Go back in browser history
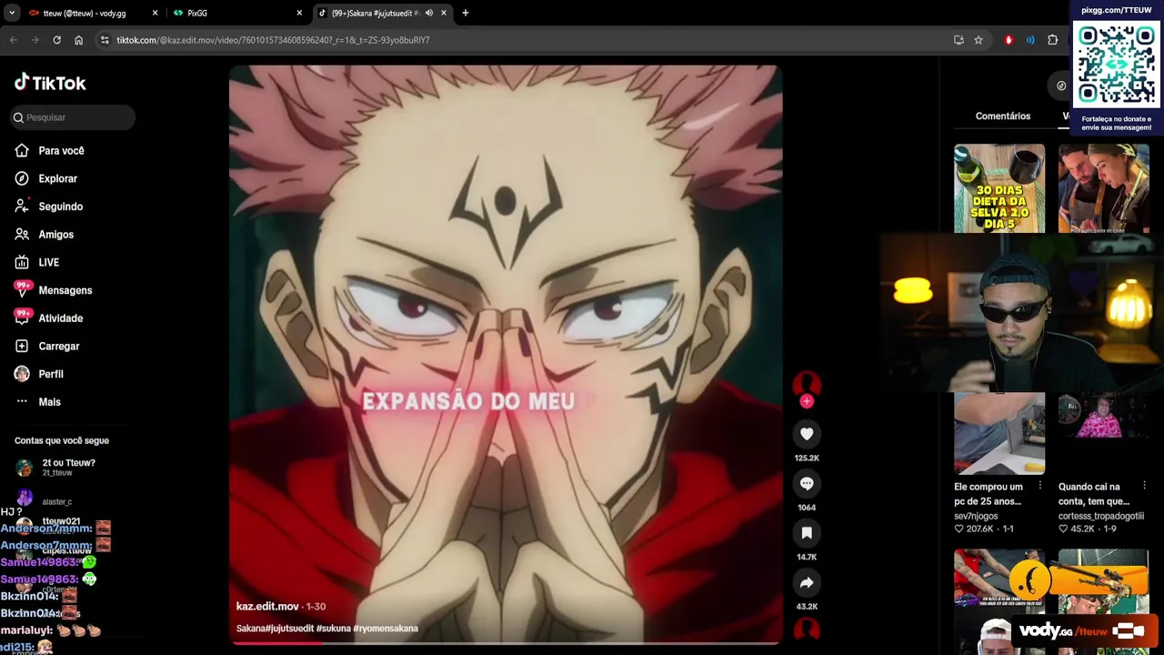The height and width of the screenshot is (655, 1164). tap(14, 40)
